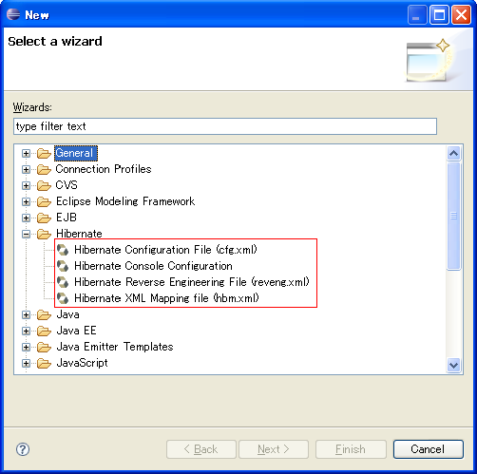Click the Java EE folder icon

click(44, 332)
